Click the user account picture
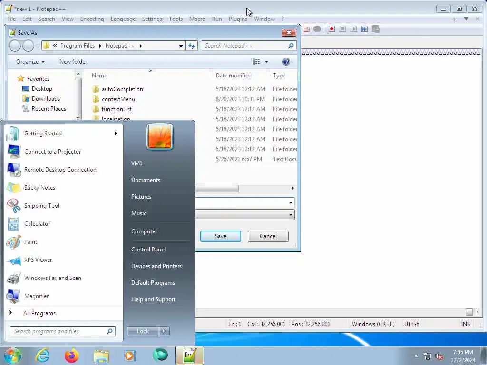 pos(160,136)
